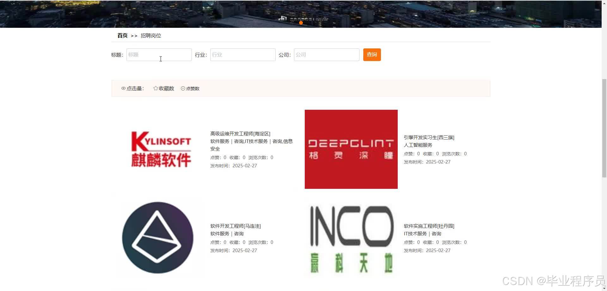This screenshot has width=607, height=291.
Task: Click the orange 查询 button
Action: [x=372, y=55]
